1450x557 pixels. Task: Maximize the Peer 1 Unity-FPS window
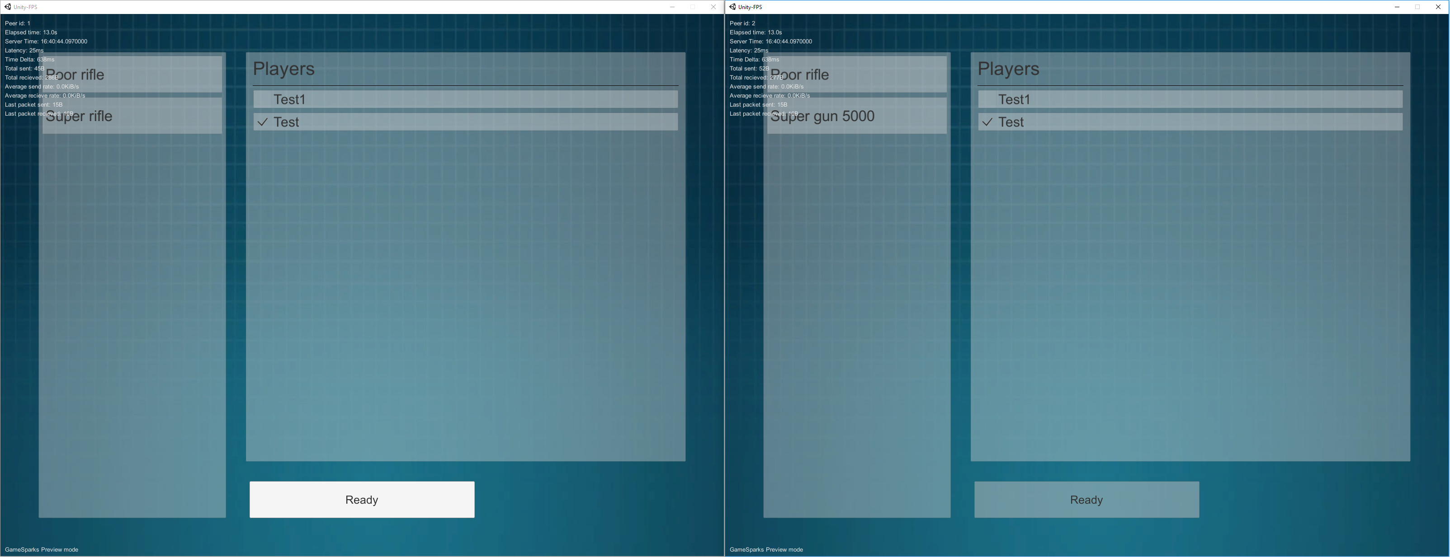(693, 7)
